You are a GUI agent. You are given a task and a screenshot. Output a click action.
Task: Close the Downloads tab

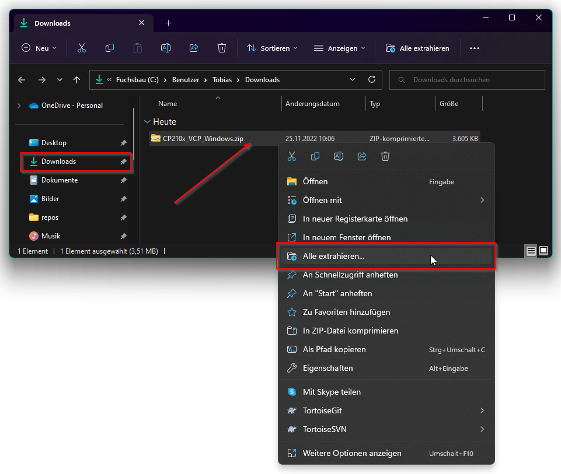142,23
